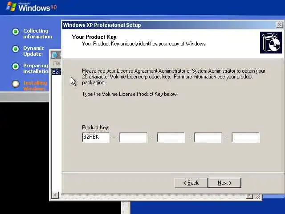Focus the first product key field containing B2RBK
Image resolution: width=285 pixels, height=214 pixels.
pos(96,137)
